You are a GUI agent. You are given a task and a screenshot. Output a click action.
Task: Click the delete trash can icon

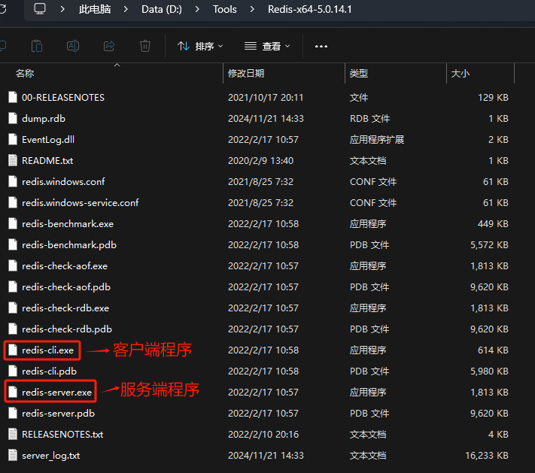(x=145, y=46)
